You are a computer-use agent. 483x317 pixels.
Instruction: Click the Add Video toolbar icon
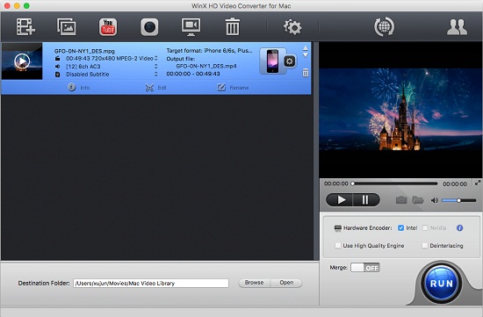coord(25,27)
